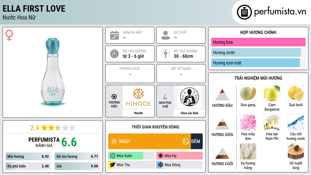311x175 pixels.
Task: Open the Xạ hương trắng musk image
Action: [248, 151]
